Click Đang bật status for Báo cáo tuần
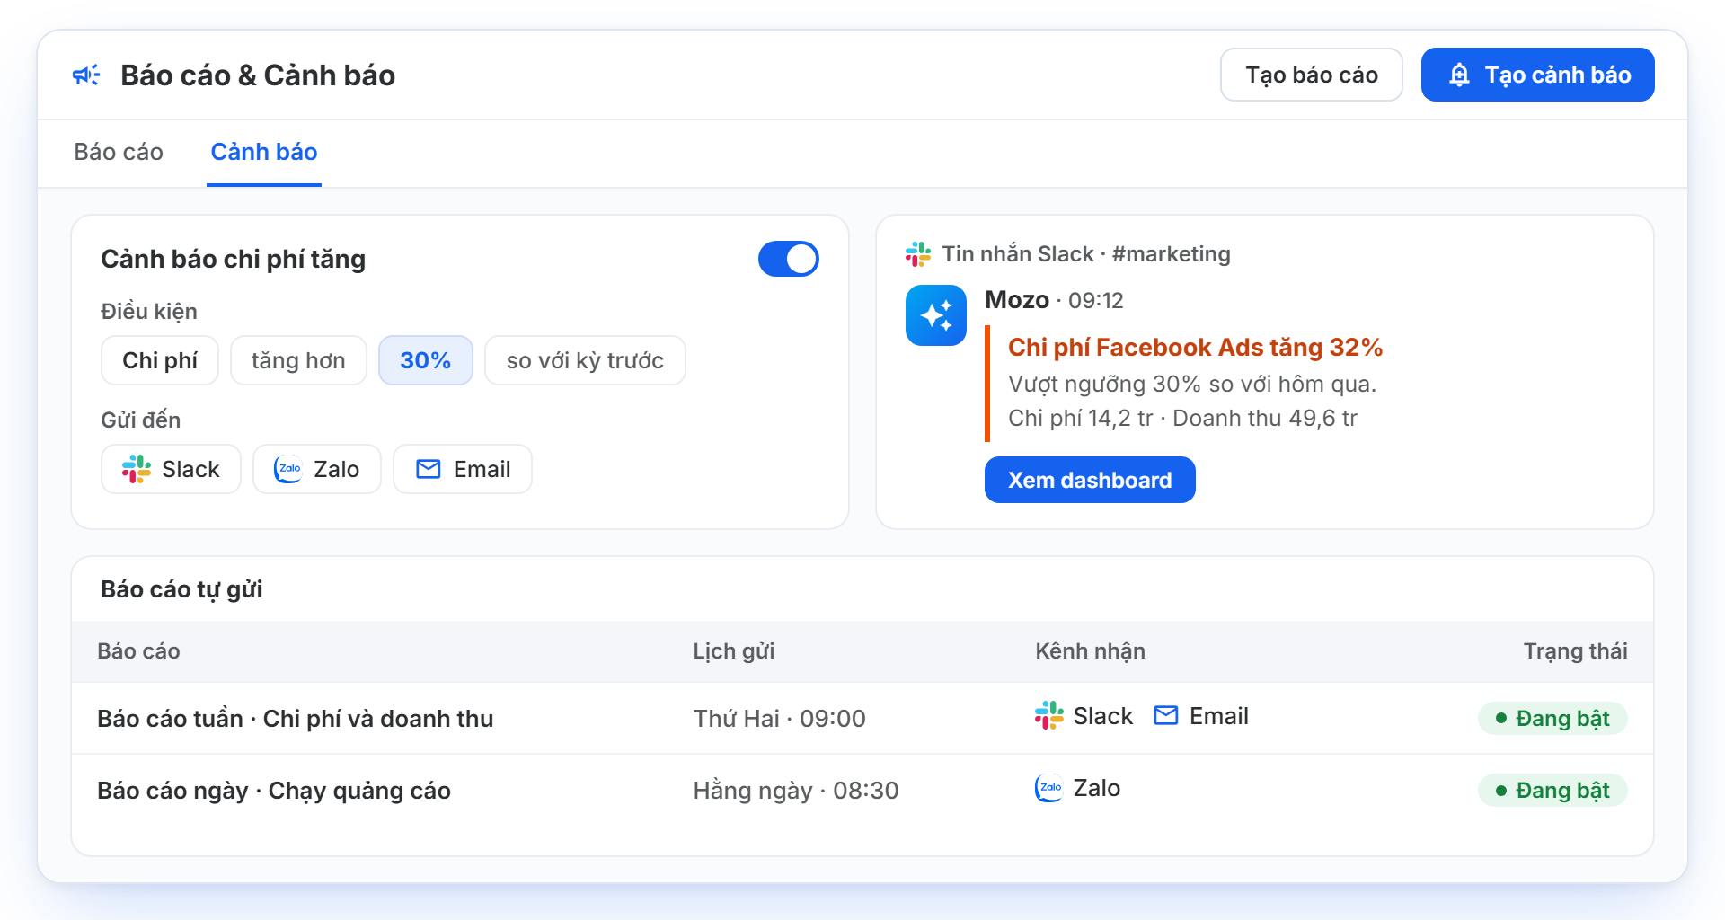This screenshot has height=920, width=1725. coord(1552,718)
